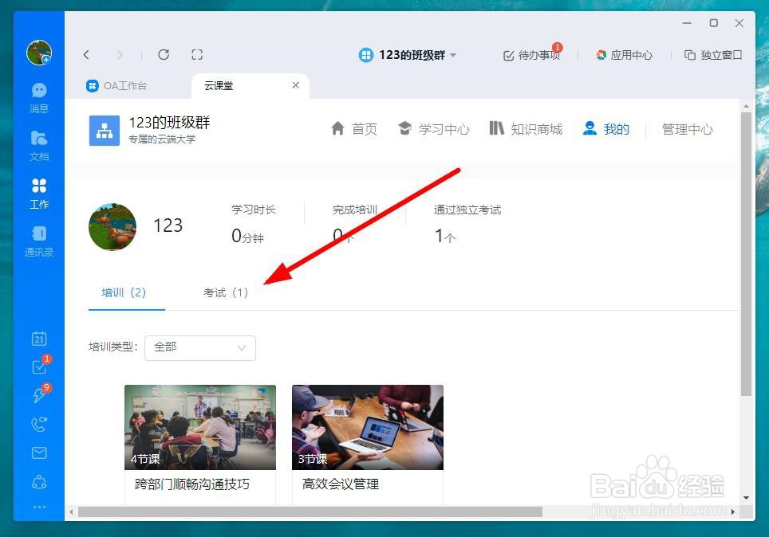Click the 专属的云端大学 subtitle
This screenshot has width=769, height=537.
tap(162, 139)
